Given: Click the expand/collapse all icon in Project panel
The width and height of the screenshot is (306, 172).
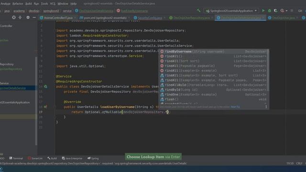Looking at the screenshot, I should 20,17.
